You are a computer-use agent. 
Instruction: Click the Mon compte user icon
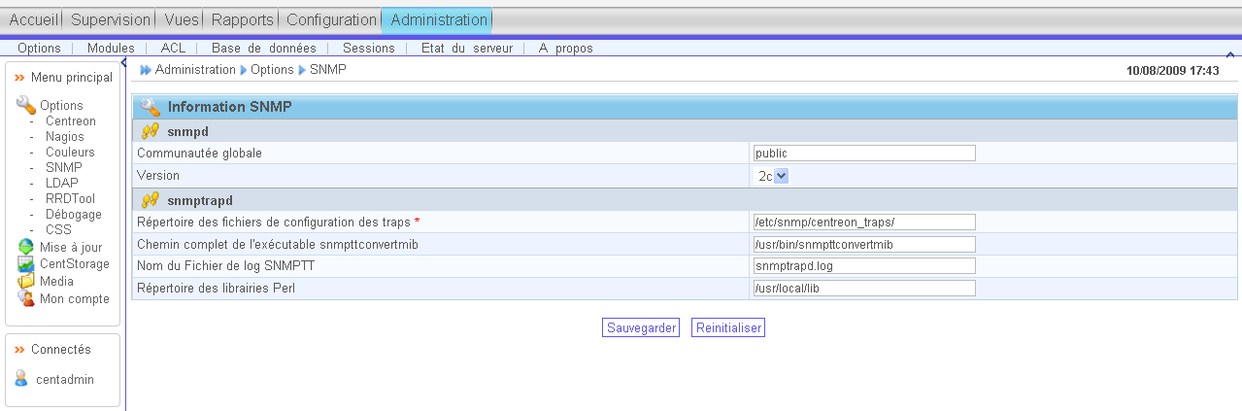click(x=25, y=298)
